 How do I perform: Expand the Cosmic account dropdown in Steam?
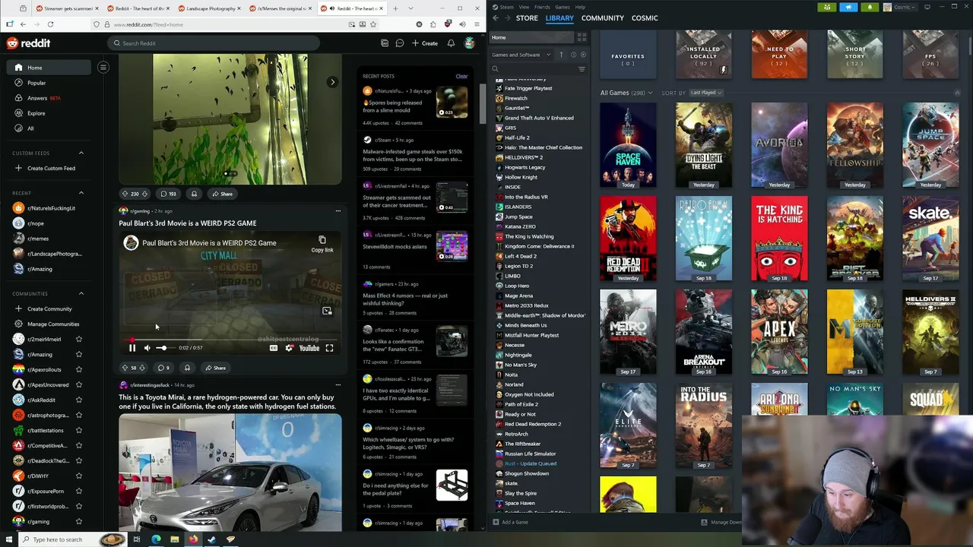pos(901,7)
